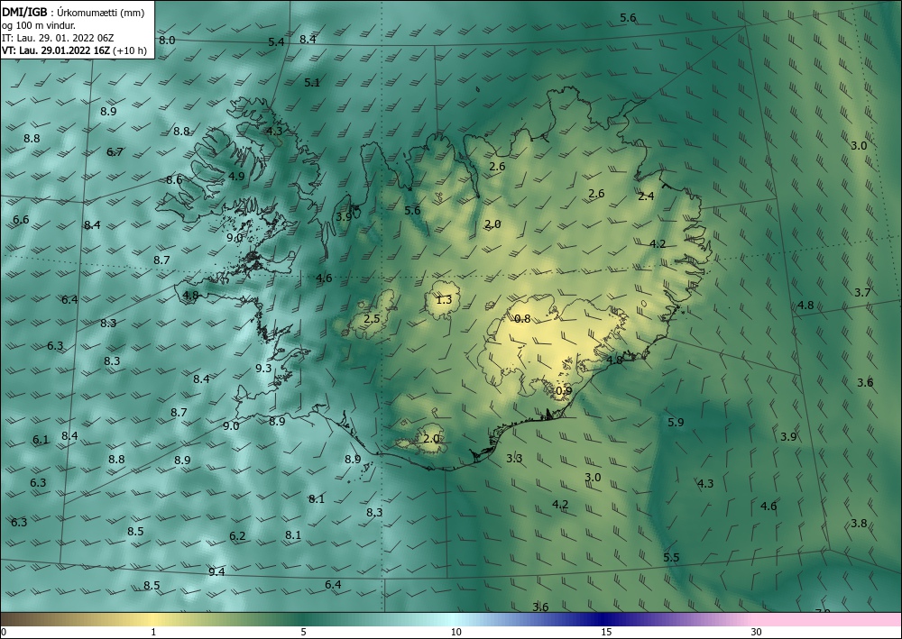This screenshot has height=639, width=902.
Task: Click the '6.2' value southwest of Iceland
Action: (237, 537)
